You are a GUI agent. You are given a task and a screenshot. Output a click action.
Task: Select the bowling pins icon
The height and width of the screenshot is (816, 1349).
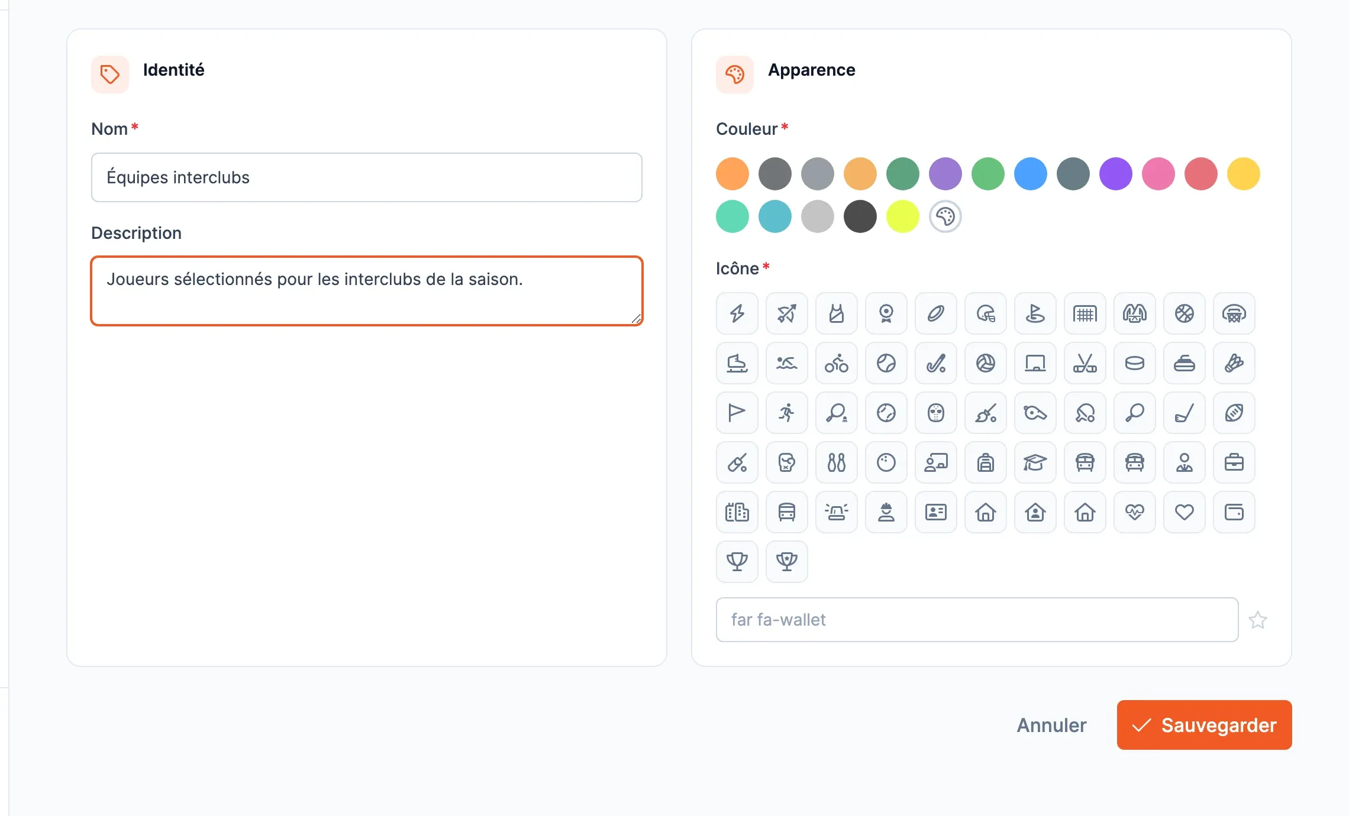[x=836, y=462]
